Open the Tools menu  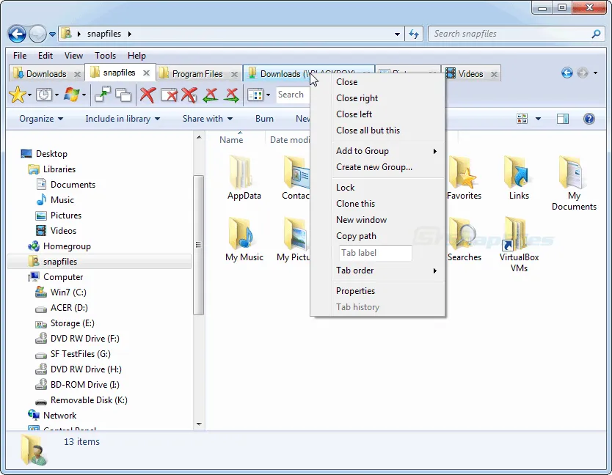pyautogui.click(x=105, y=56)
